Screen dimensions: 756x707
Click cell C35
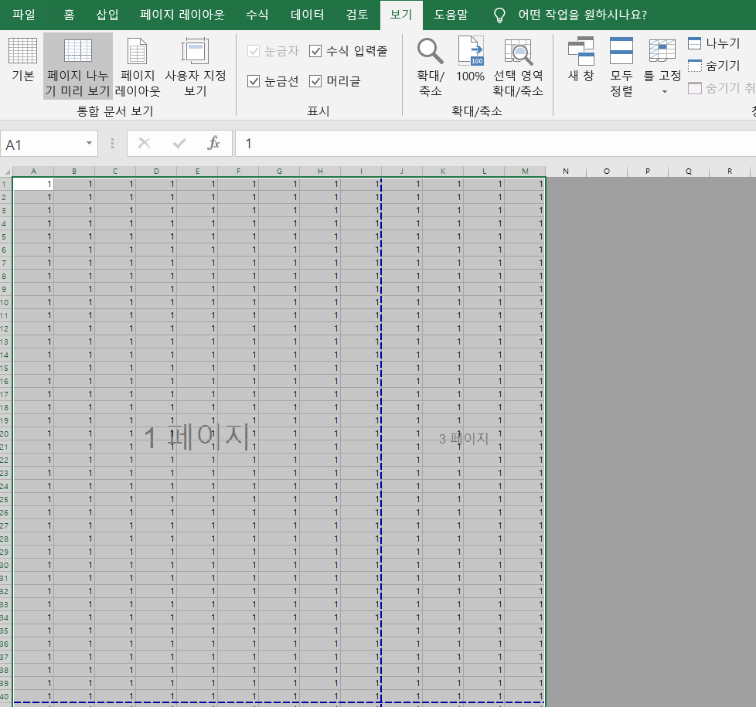pyautogui.click(x=115, y=631)
